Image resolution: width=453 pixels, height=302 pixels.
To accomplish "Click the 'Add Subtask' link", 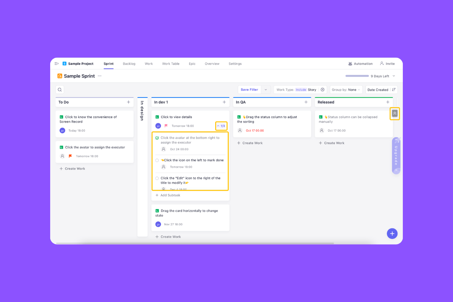I will coord(167,195).
